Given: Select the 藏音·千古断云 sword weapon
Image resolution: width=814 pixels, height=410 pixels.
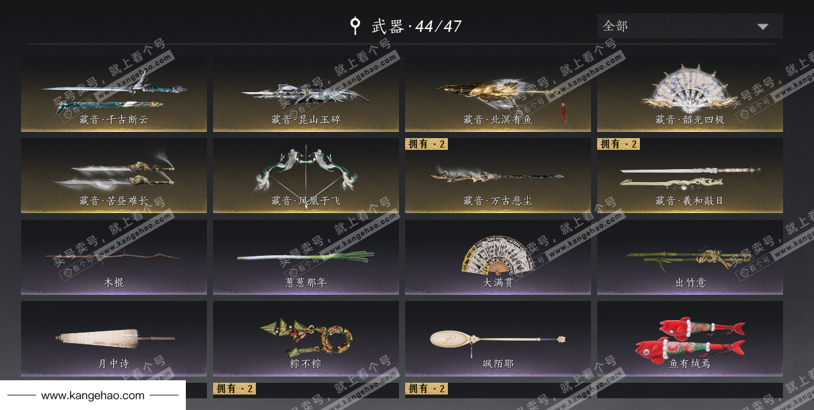Looking at the screenshot, I should (114, 94).
